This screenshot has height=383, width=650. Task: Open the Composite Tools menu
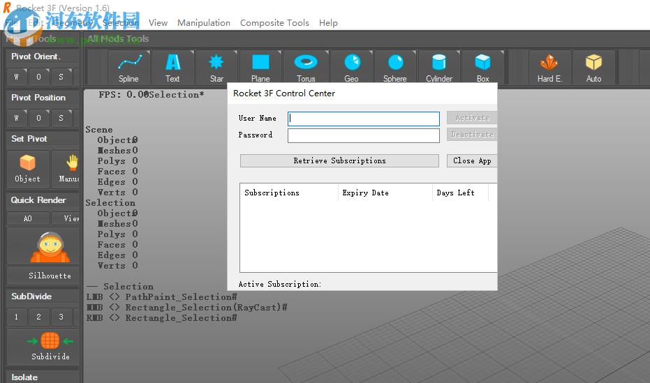tap(274, 23)
